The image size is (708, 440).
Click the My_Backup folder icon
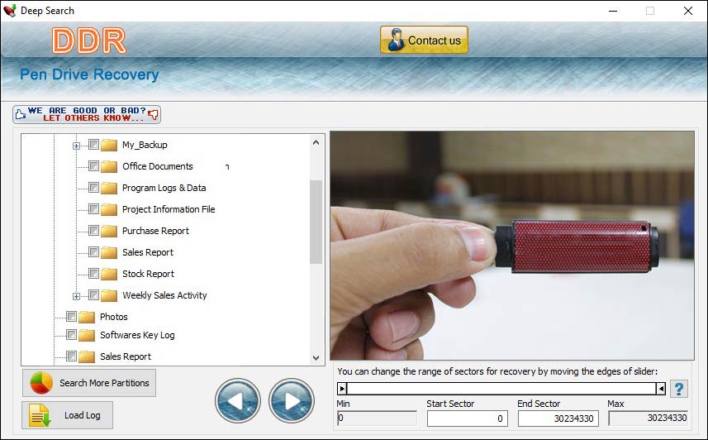pyautogui.click(x=109, y=146)
